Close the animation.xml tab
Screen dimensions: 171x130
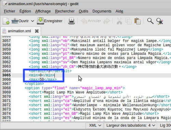click(37, 31)
